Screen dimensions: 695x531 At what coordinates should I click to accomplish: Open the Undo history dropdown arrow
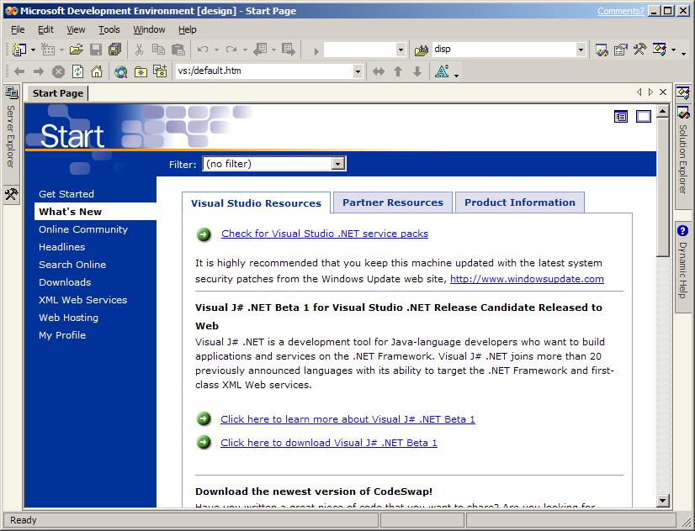tap(216, 50)
